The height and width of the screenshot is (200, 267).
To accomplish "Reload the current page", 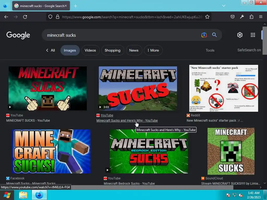I will pos(25,17).
